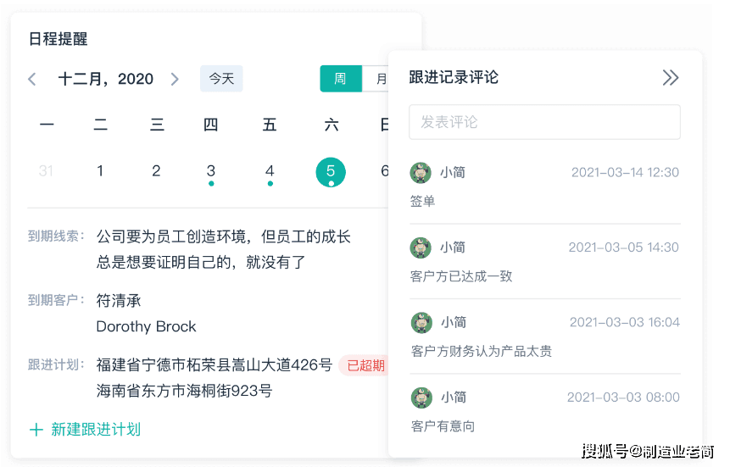Image resolution: width=730 pixels, height=467 pixels.
Task: Click the 日程提醒 heading
Action: pos(59,39)
